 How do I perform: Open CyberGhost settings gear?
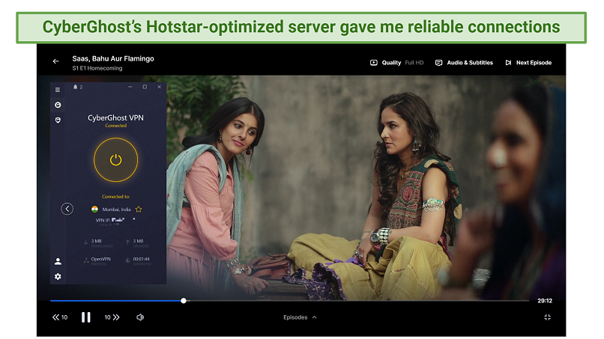[x=58, y=277]
